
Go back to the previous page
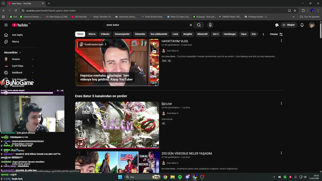[x=4, y=11]
